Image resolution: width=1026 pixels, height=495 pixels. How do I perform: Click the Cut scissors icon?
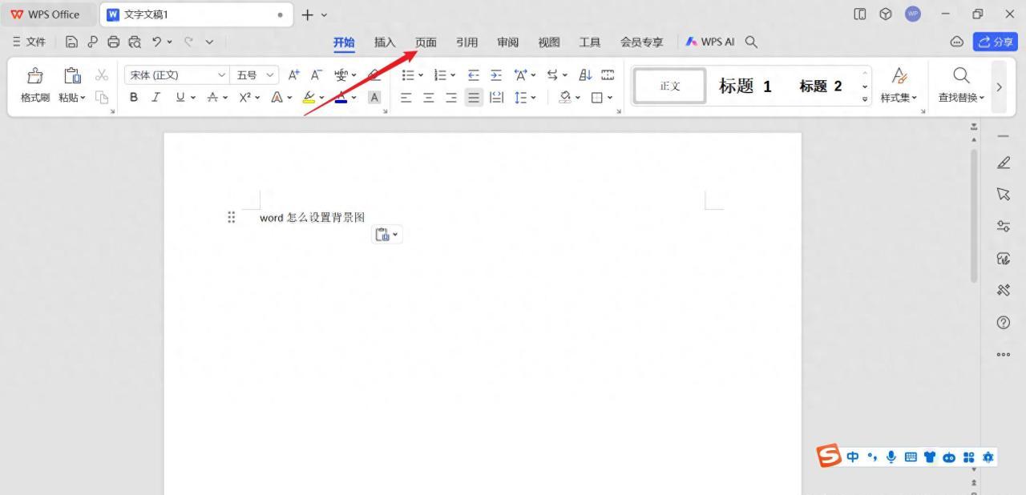pos(101,74)
